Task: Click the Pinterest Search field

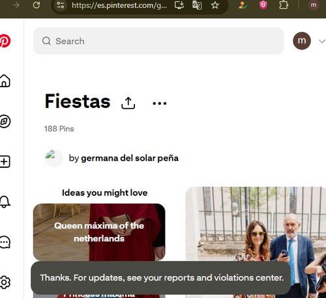Action: 158,41
